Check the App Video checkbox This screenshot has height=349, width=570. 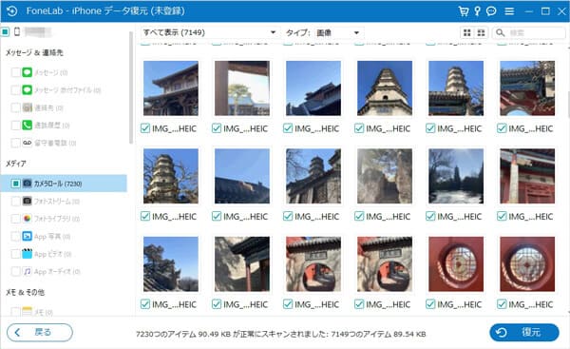click(x=15, y=254)
